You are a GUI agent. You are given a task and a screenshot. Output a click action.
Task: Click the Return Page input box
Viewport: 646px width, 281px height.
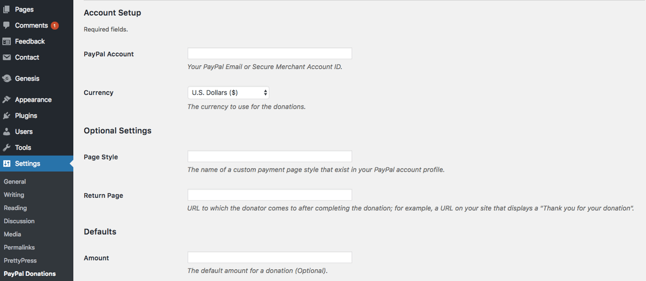270,194
